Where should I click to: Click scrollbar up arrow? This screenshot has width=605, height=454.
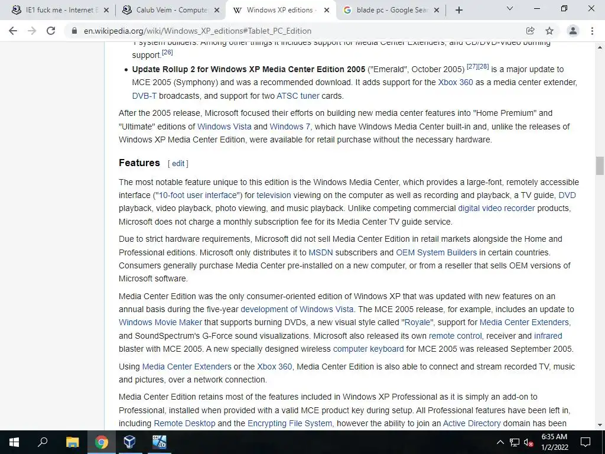600,47
